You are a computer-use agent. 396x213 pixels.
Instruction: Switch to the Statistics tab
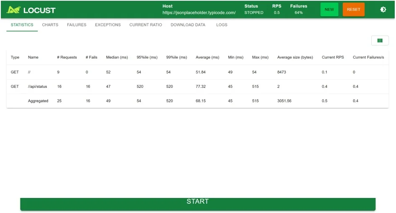22,25
